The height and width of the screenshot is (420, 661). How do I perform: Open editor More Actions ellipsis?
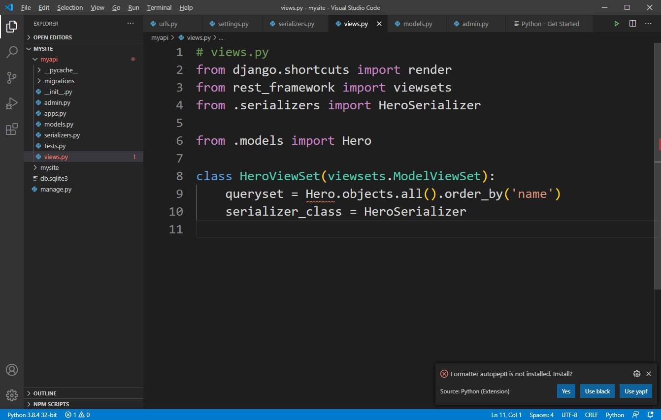(649, 24)
